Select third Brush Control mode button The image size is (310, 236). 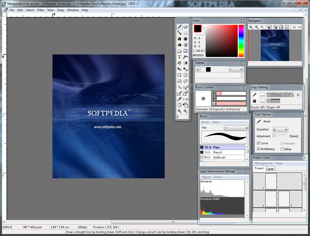pyautogui.click(x=214, y=103)
